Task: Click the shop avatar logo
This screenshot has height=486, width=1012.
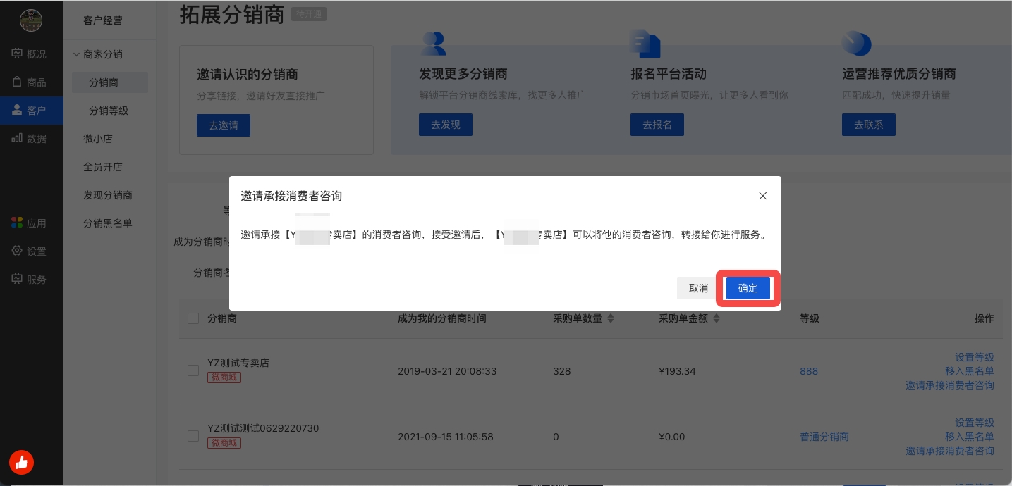Action: pos(31,20)
